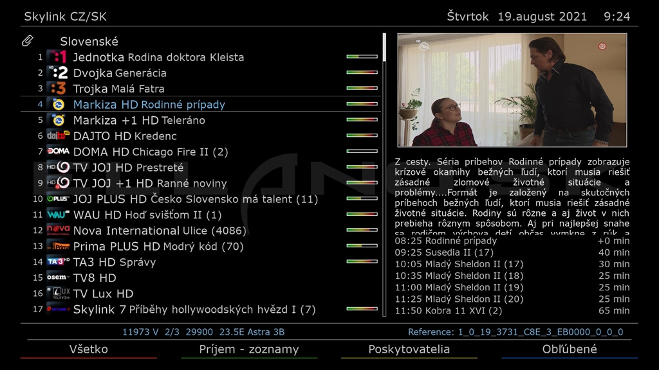The image size is (659, 370).
Task: Select channel WAU HD Hoď svišťom II
Action: (201, 215)
